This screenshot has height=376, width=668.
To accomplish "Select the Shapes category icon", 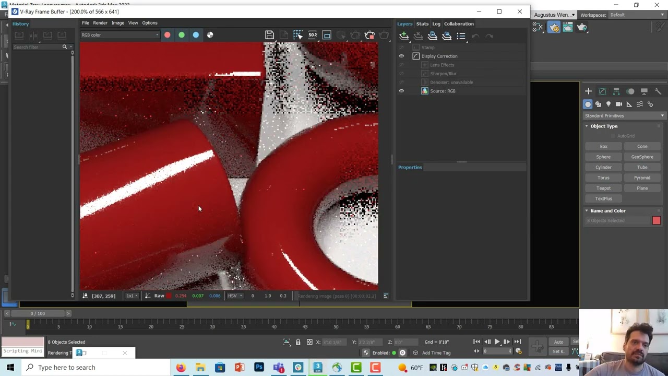I will (598, 104).
